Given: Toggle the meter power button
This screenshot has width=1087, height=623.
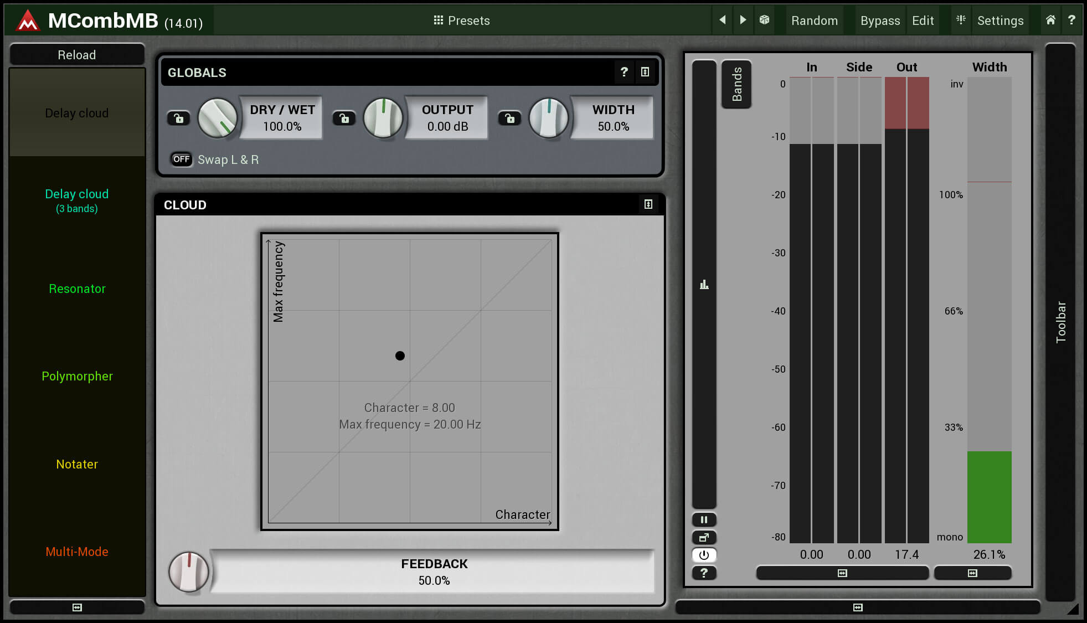Looking at the screenshot, I should click(x=704, y=555).
